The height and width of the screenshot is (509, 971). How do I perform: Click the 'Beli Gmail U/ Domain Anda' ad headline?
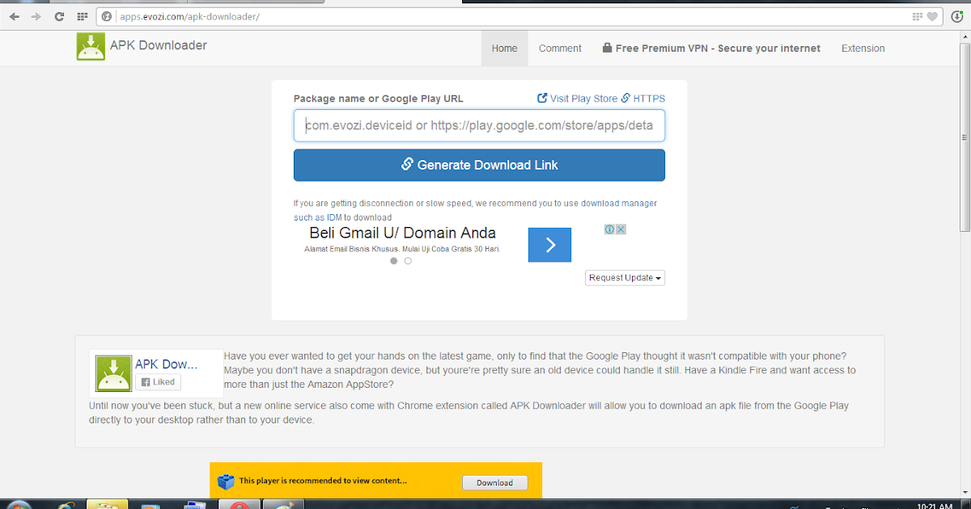click(x=402, y=233)
